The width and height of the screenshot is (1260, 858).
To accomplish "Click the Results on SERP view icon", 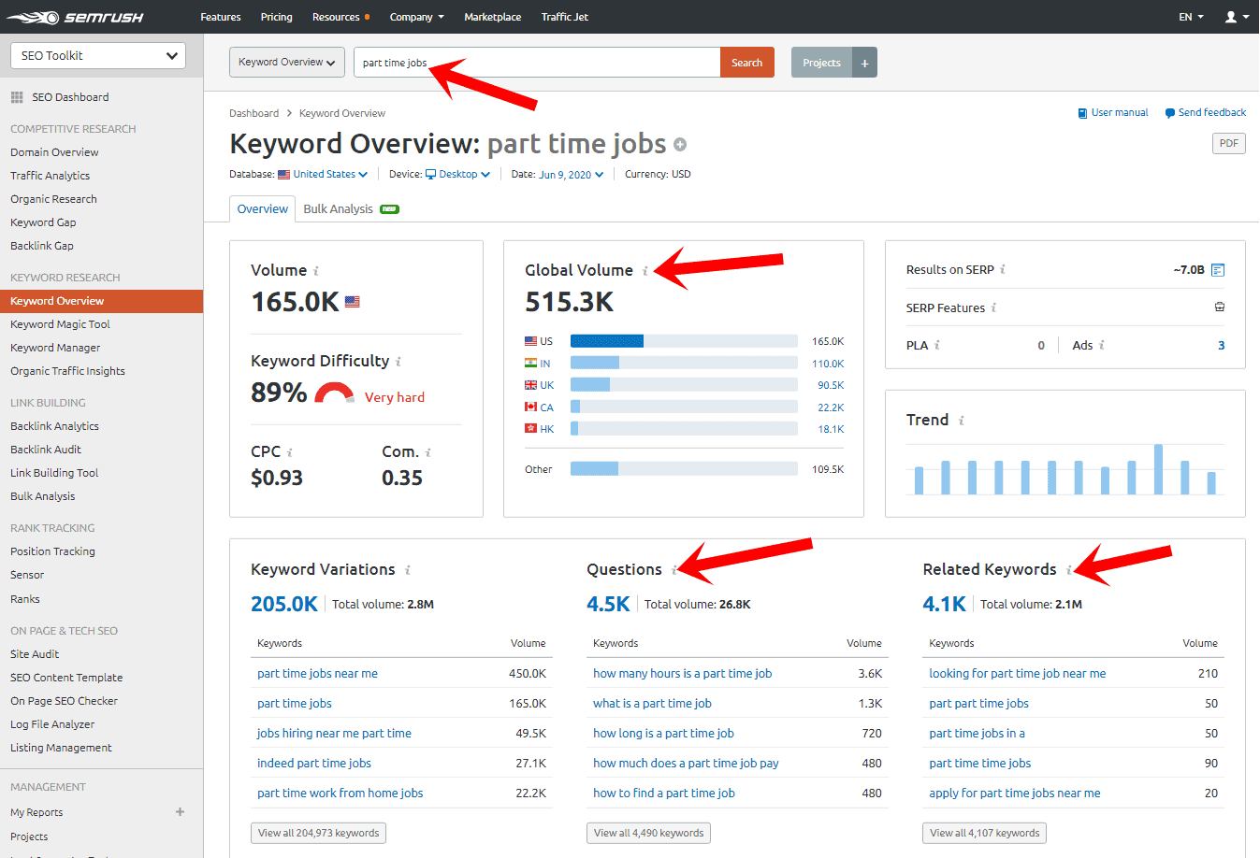I will click(1218, 270).
